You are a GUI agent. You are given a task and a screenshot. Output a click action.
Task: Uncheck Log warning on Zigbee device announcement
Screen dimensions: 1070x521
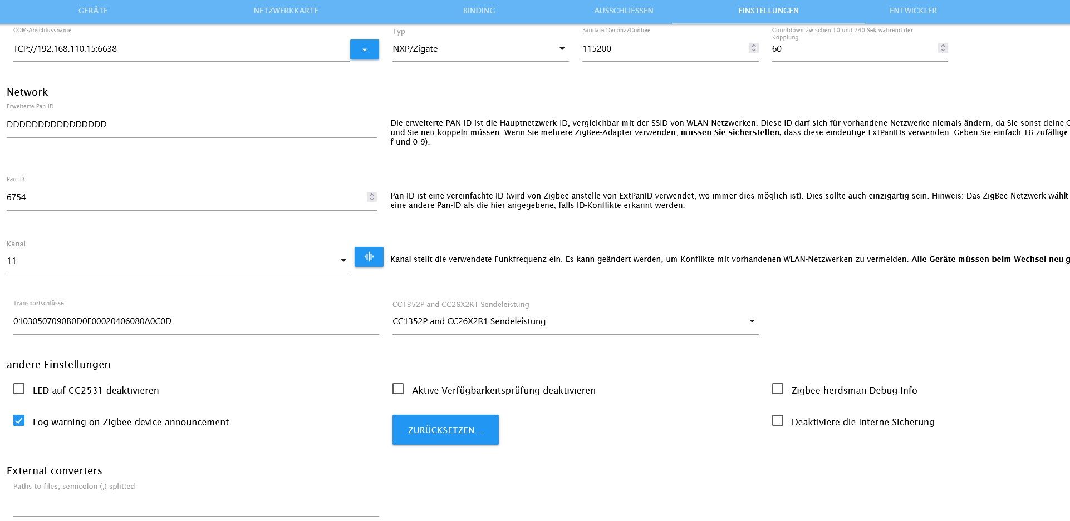coord(19,420)
